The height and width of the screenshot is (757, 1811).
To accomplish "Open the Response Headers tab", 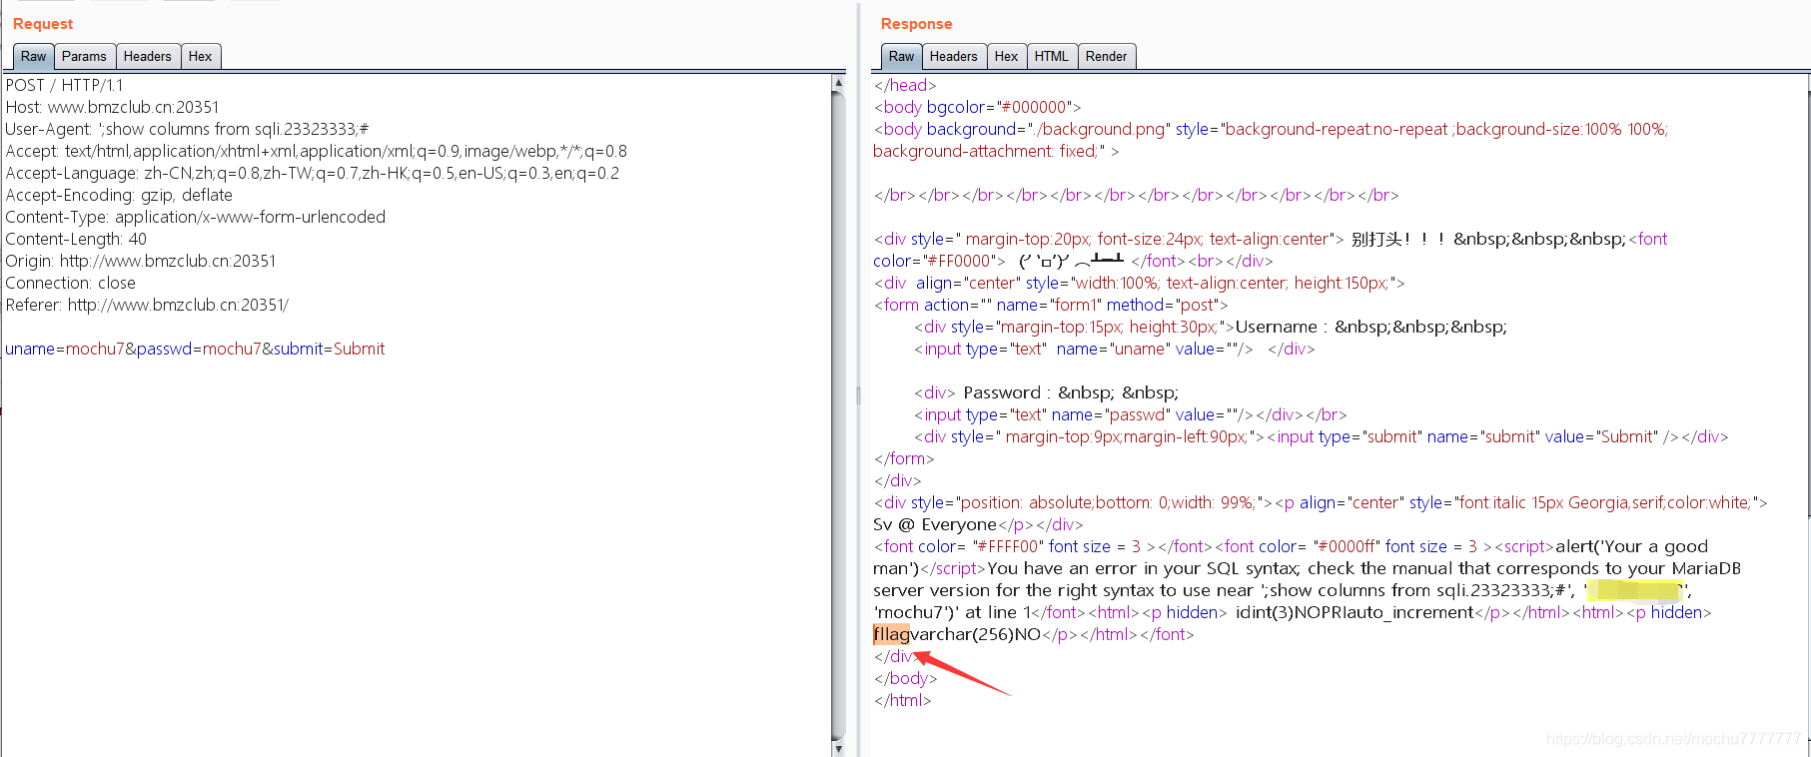I will [x=954, y=57].
